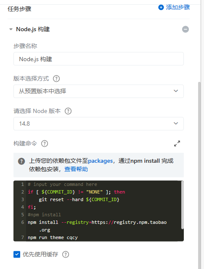Viewport: 204px width, 269px height.
Task: Open the 查看帮助 link
Action: (76, 169)
